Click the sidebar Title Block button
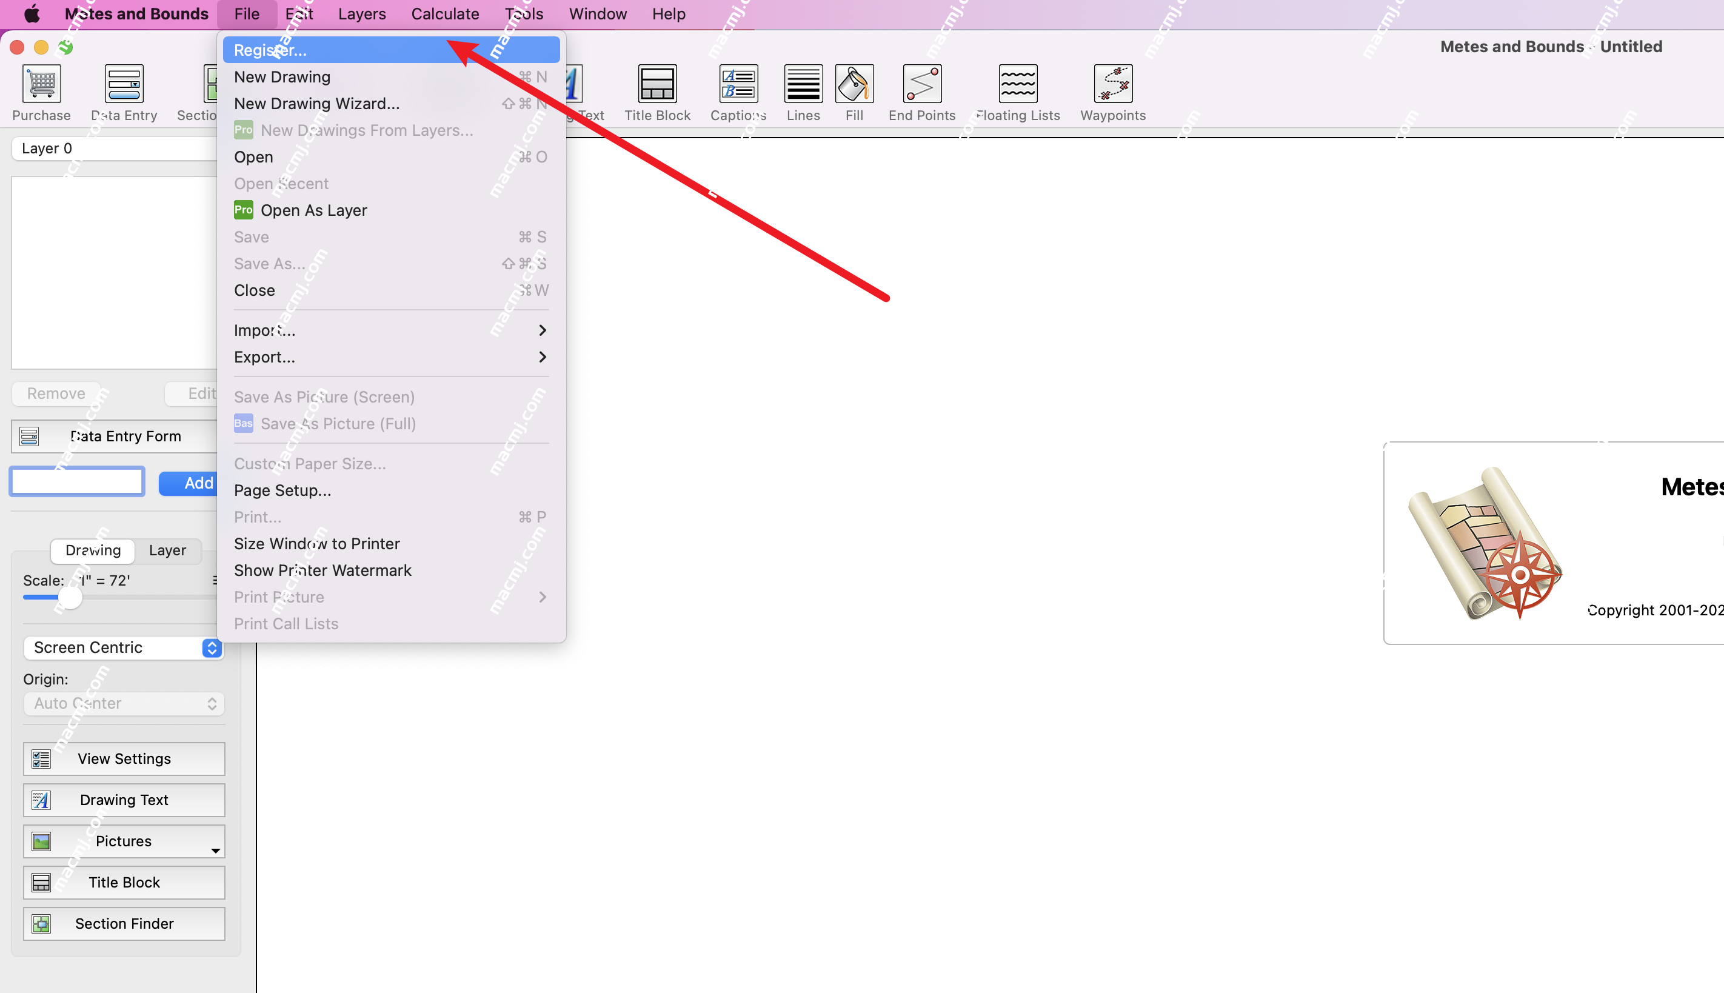Viewport: 1724px width, 993px height. (124, 883)
